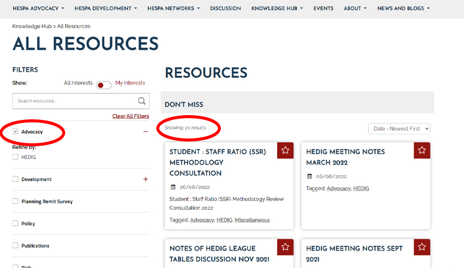Star the Notes of HEDIG League Tables card

(285, 247)
